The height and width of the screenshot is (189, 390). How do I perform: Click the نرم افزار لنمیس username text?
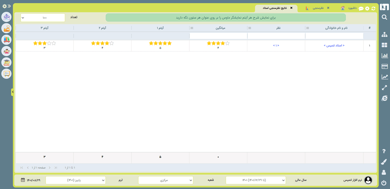pyautogui.click(x=353, y=180)
